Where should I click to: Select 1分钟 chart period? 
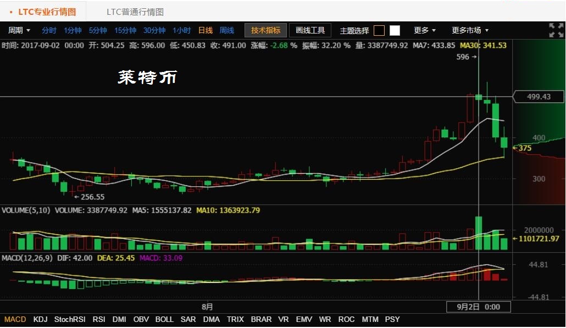tap(73, 30)
